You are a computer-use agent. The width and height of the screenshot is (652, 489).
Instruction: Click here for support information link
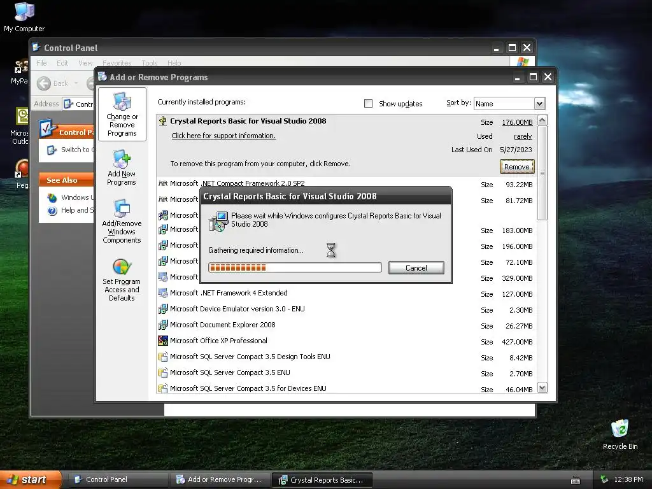pyautogui.click(x=223, y=136)
